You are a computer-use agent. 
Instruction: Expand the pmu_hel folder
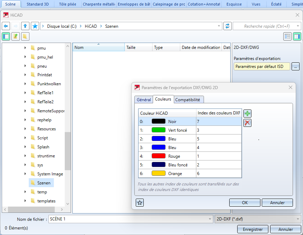pyautogui.click(x=25, y=57)
